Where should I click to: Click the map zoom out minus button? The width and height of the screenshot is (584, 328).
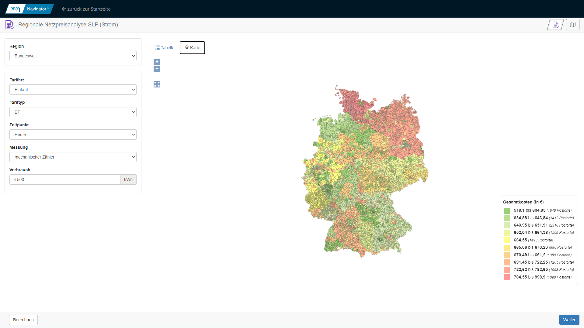(157, 69)
